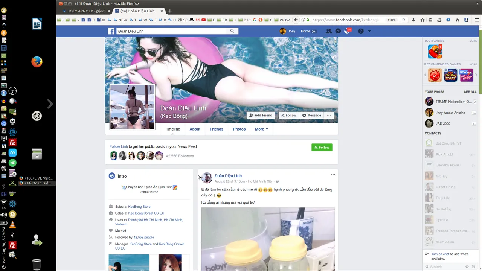Click the Candy Crush game icon
The height and width of the screenshot is (271, 482).
pos(435,52)
